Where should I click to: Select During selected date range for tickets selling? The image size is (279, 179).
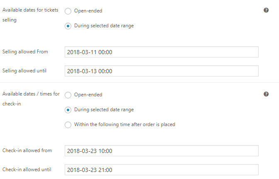(68, 26)
